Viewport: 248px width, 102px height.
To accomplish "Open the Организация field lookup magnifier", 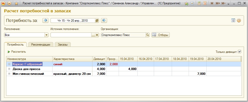I will tap(147, 35).
